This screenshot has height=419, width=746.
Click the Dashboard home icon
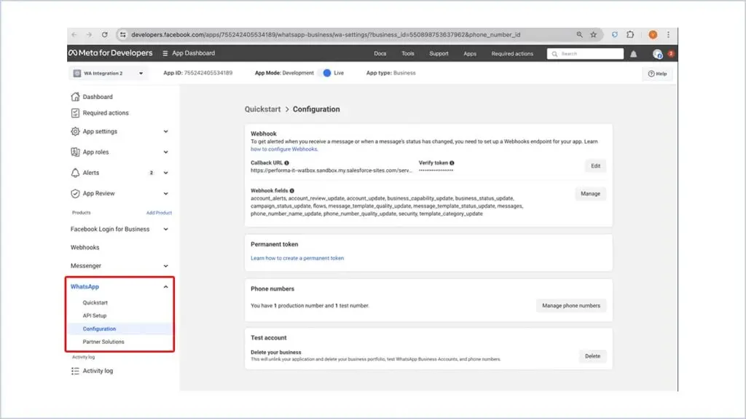click(75, 97)
